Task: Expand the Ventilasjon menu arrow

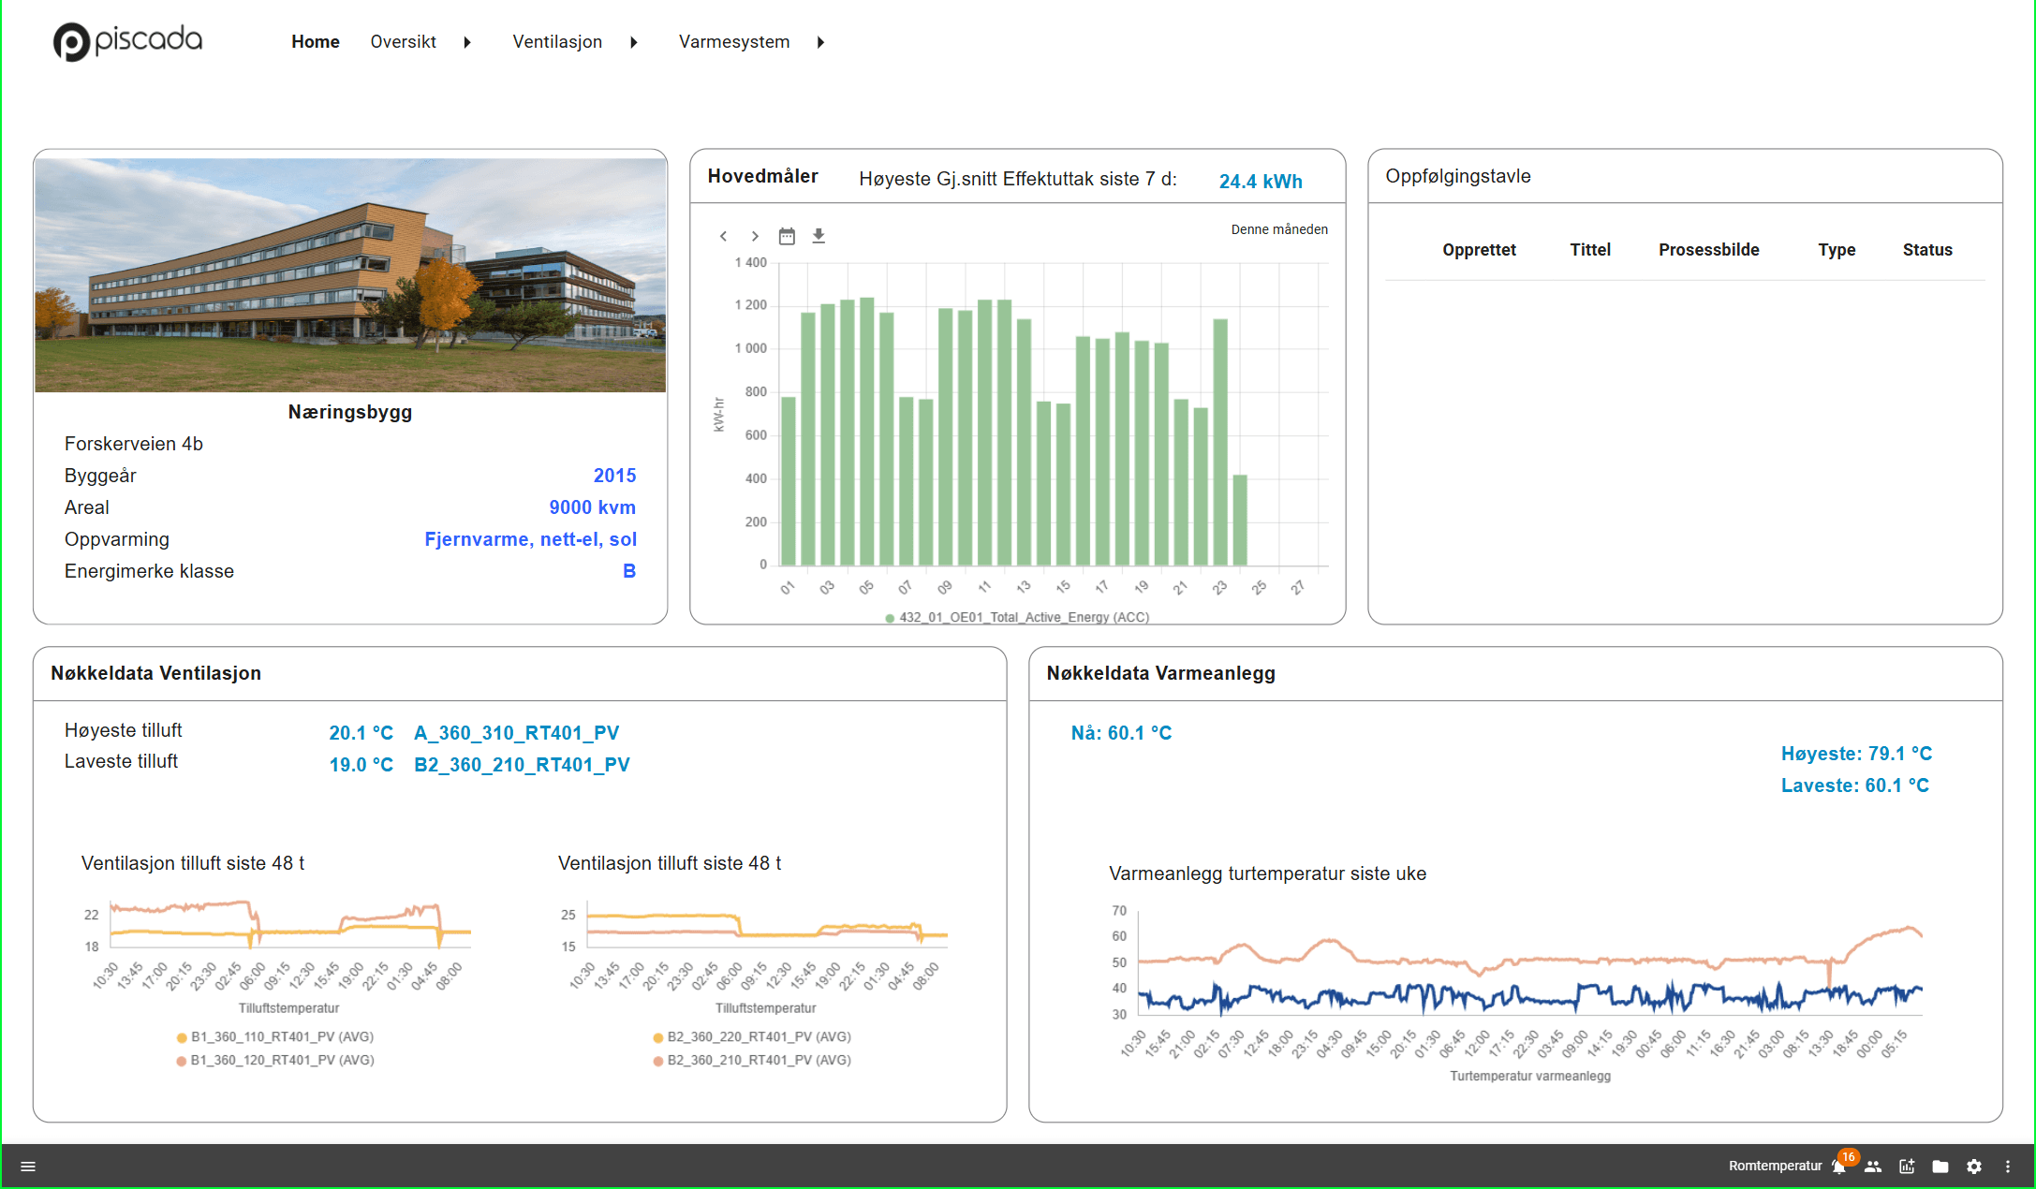Action: click(x=635, y=42)
